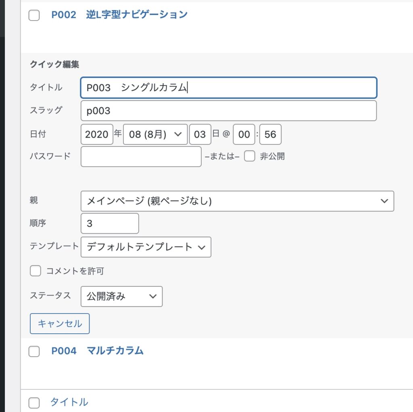Click the day field showing 03
Image resolution: width=413 pixels, height=412 pixels.
200,134
